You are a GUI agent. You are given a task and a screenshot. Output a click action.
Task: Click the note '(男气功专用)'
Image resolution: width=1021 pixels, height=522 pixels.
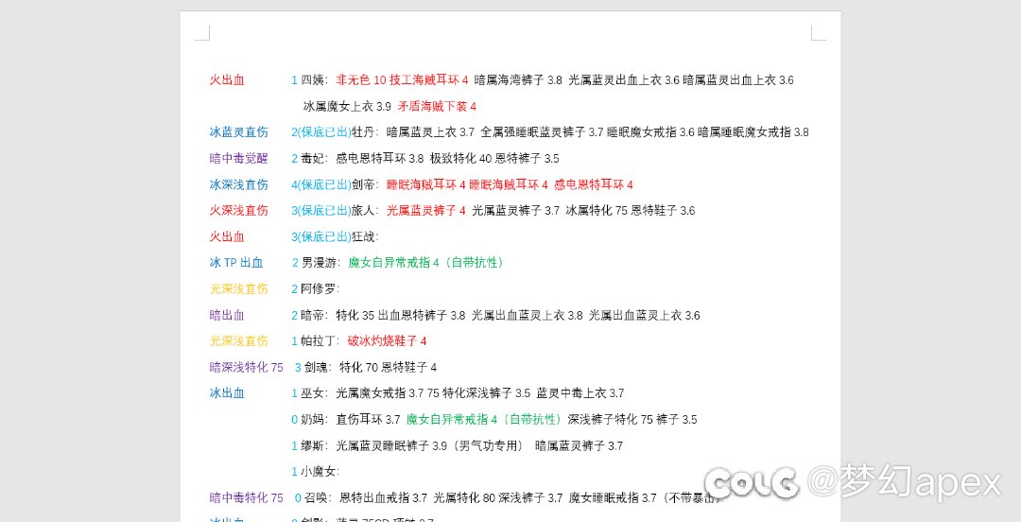tap(487, 446)
